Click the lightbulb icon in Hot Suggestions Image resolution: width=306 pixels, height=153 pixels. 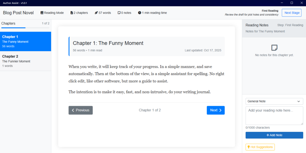tap(248, 147)
